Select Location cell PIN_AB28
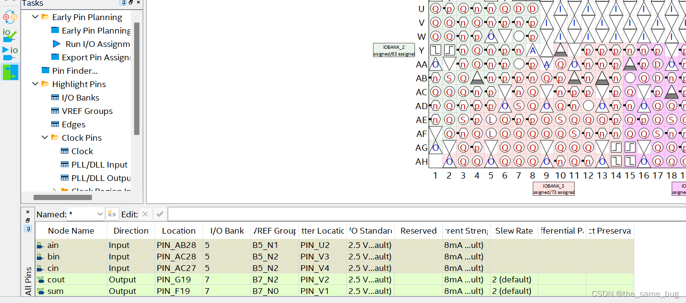The height and width of the screenshot is (303, 686). coord(179,245)
